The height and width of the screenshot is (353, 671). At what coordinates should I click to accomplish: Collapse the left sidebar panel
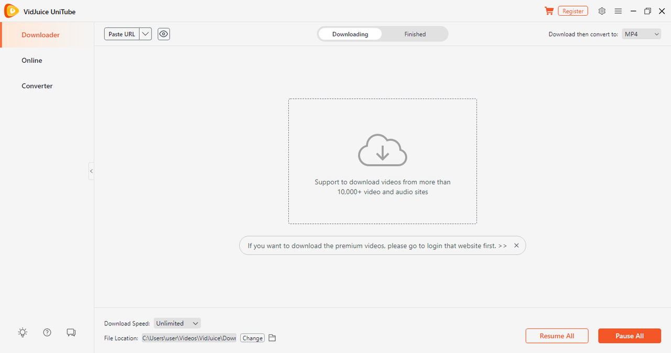pyautogui.click(x=91, y=171)
